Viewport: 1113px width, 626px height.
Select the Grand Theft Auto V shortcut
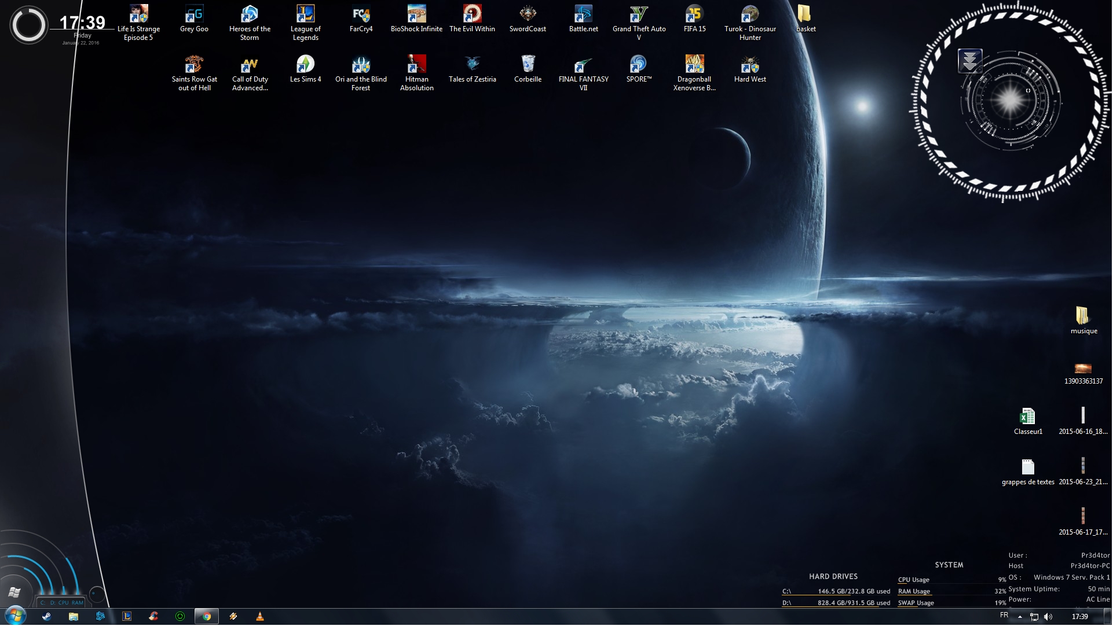639,23
